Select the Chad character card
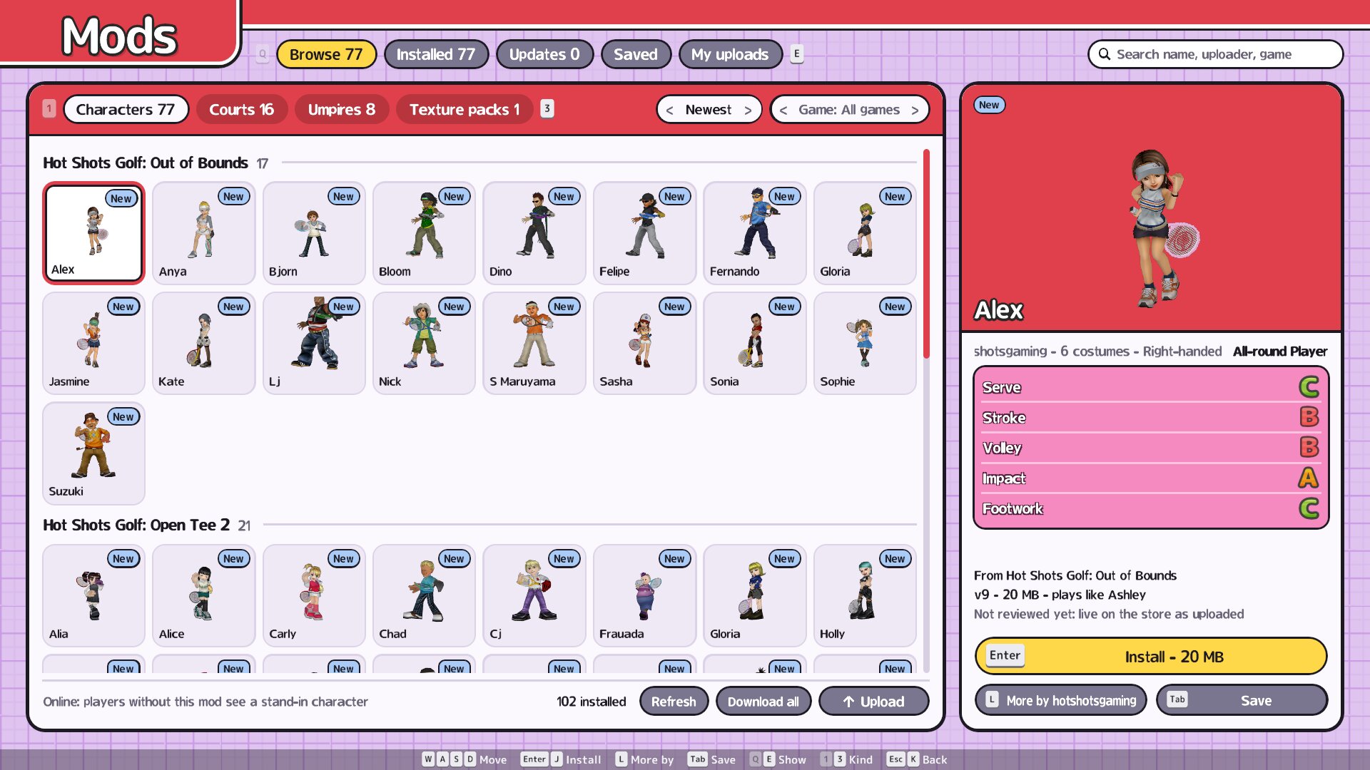This screenshot has height=770, width=1370. [x=424, y=595]
